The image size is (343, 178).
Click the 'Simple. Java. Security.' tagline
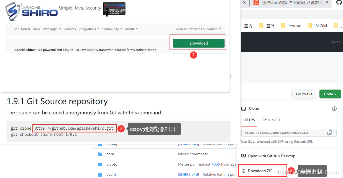(80, 8)
